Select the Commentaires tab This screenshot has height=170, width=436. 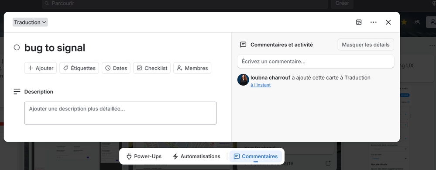pos(256,156)
